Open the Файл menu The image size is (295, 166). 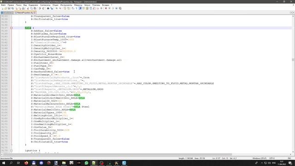3,5
